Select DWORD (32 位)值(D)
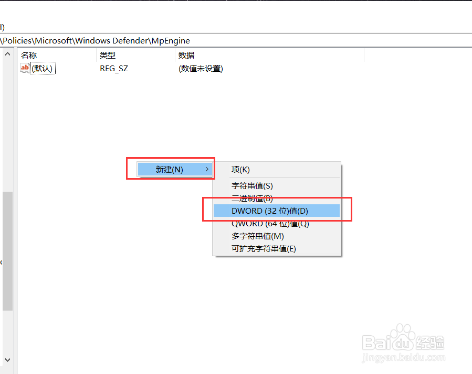472x374 pixels. coord(276,211)
